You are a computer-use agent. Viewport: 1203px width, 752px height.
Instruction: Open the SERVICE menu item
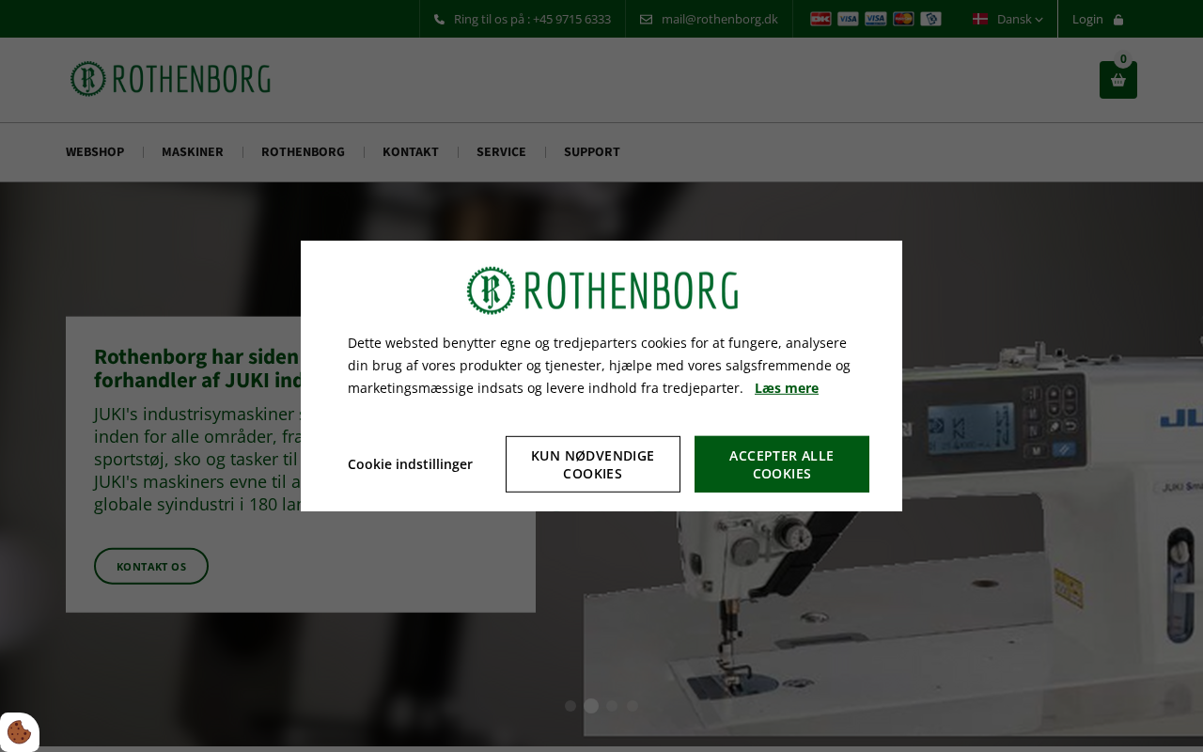[501, 151]
